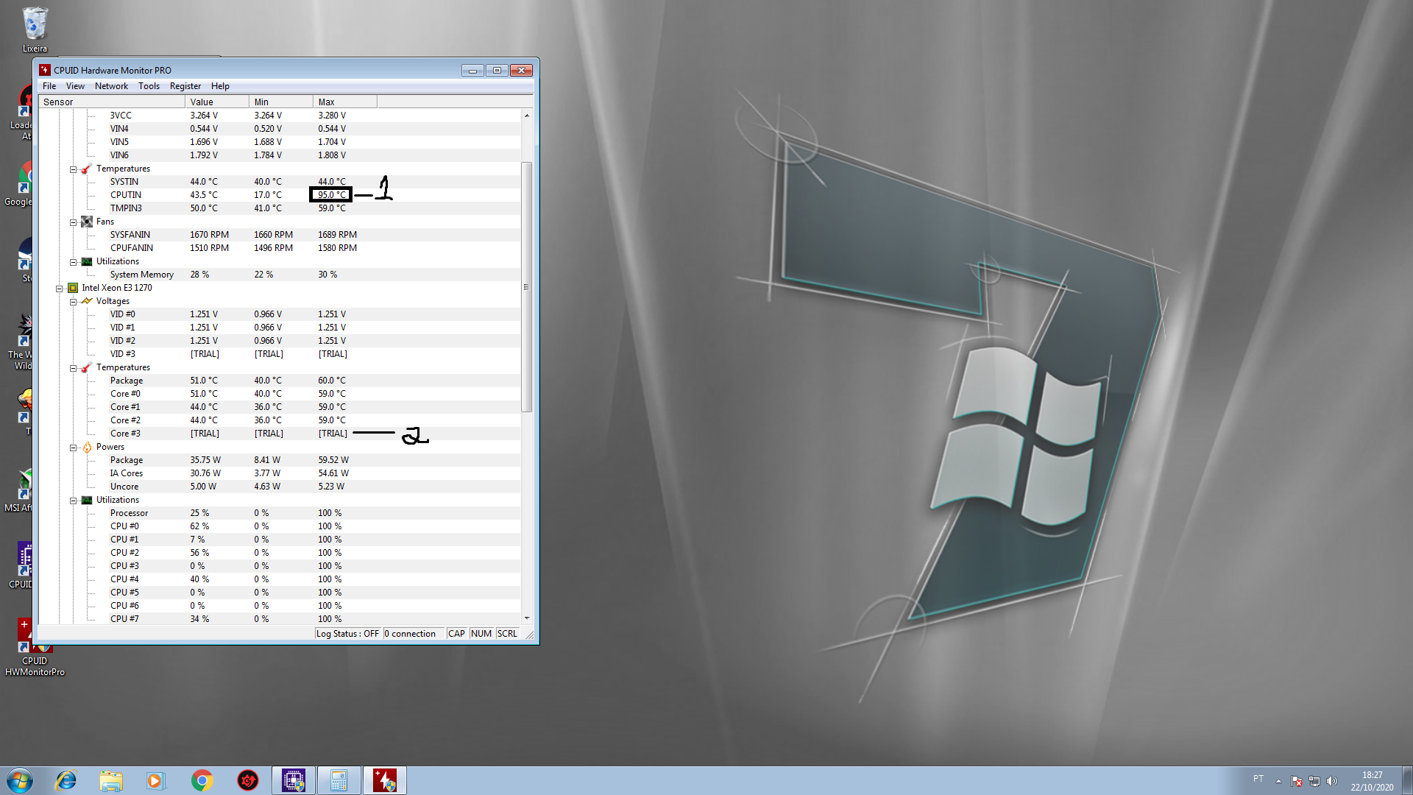Image resolution: width=1413 pixels, height=795 pixels.
Task: Open the volume control in system tray
Action: point(1332,781)
